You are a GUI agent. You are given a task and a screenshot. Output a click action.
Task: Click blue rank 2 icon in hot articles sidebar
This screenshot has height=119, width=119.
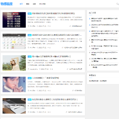pyautogui.click(x=90, y=25)
